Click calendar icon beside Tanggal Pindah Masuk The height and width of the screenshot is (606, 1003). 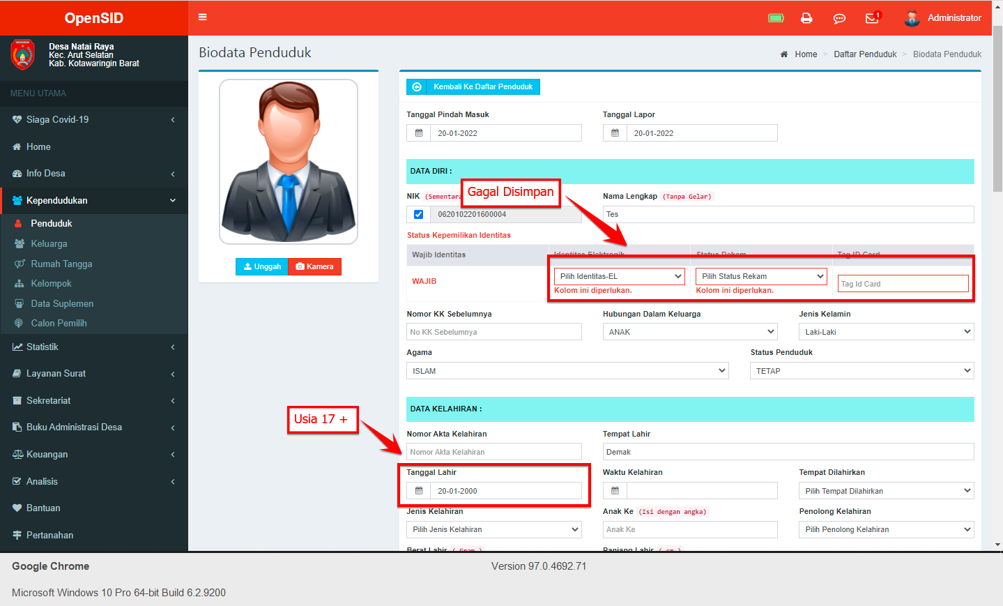pyautogui.click(x=419, y=133)
